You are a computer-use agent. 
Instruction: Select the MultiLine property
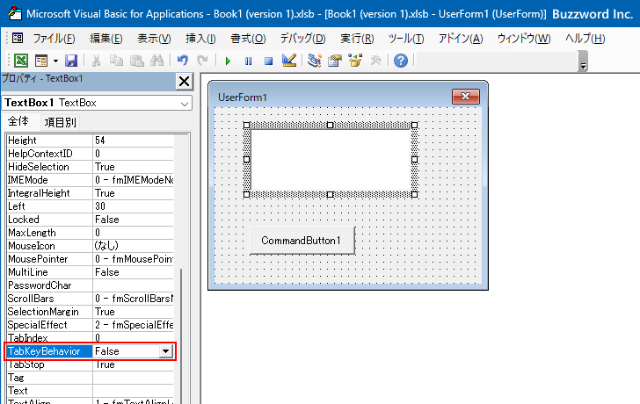click(x=50, y=272)
